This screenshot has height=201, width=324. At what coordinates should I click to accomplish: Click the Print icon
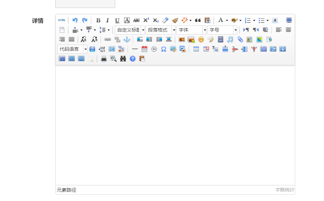click(103, 58)
